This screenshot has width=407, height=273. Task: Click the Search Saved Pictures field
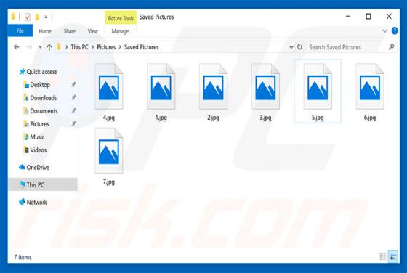[347, 47]
